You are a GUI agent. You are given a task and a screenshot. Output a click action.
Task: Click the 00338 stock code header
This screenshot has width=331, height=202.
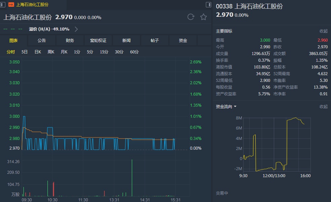tap(224, 6)
